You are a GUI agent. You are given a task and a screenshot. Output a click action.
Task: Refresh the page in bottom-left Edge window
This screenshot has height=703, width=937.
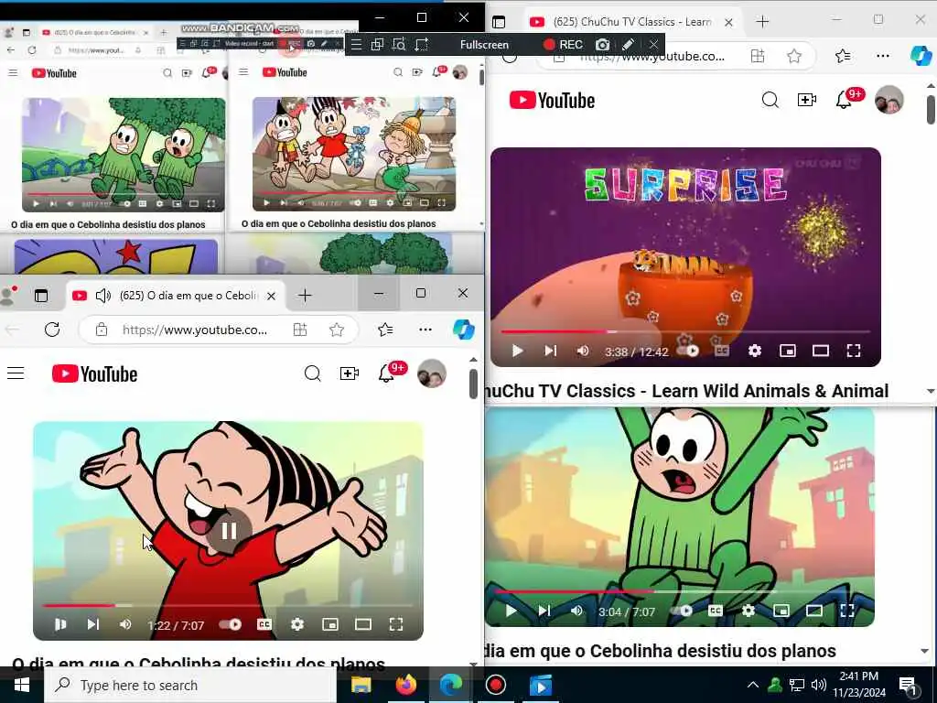pos(52,330)
